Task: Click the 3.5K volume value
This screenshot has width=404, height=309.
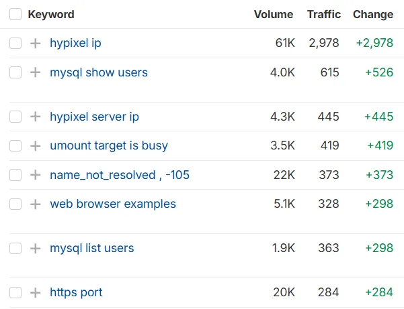Action: 282,145
